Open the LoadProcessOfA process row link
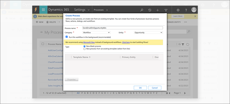Image resolution: width=230 pixels, height=104 pixels. [55, 74]
